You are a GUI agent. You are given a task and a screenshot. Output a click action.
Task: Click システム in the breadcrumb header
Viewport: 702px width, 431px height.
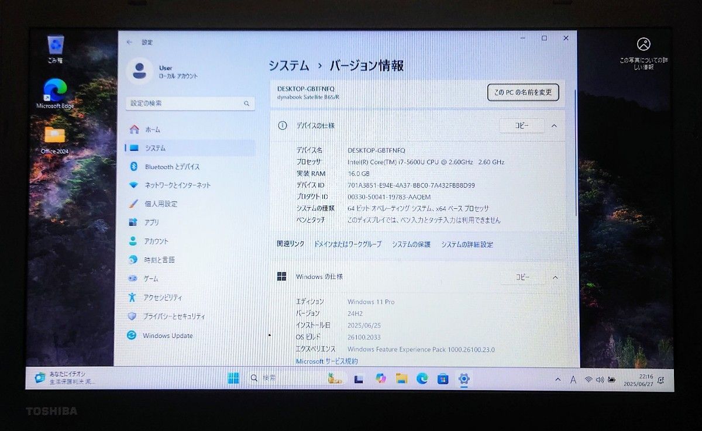click(x=289, y=65)
